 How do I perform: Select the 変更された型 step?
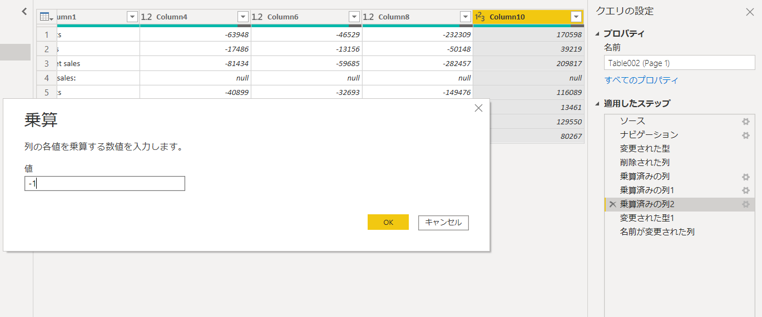645,149
